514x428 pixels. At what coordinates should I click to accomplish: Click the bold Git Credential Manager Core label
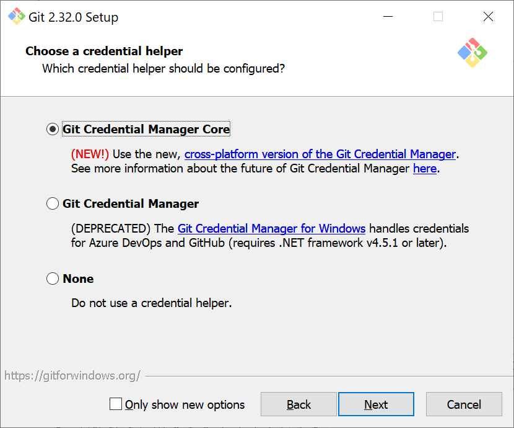tap(146, 129)
